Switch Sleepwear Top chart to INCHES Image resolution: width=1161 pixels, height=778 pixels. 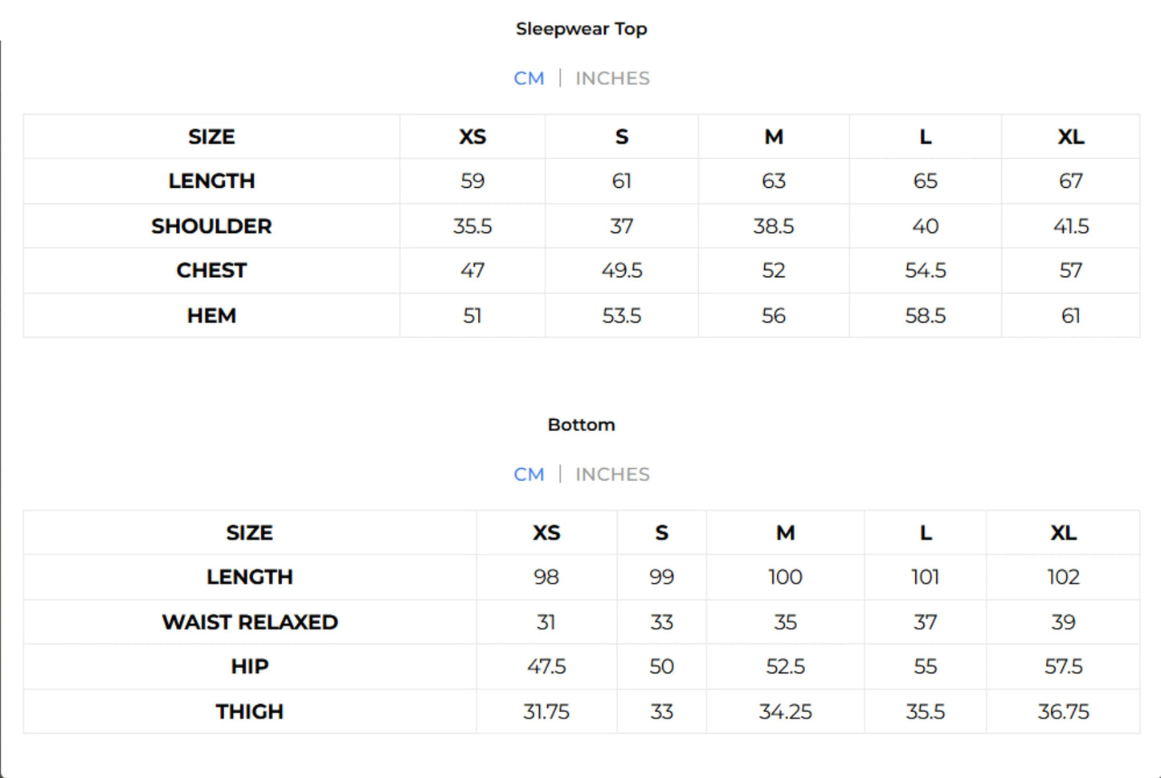click(x=612, y=79)
